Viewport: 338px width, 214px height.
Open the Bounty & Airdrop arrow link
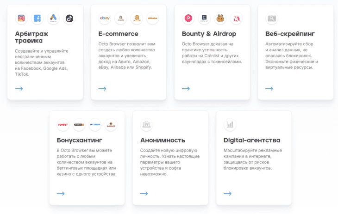[186, 88]
